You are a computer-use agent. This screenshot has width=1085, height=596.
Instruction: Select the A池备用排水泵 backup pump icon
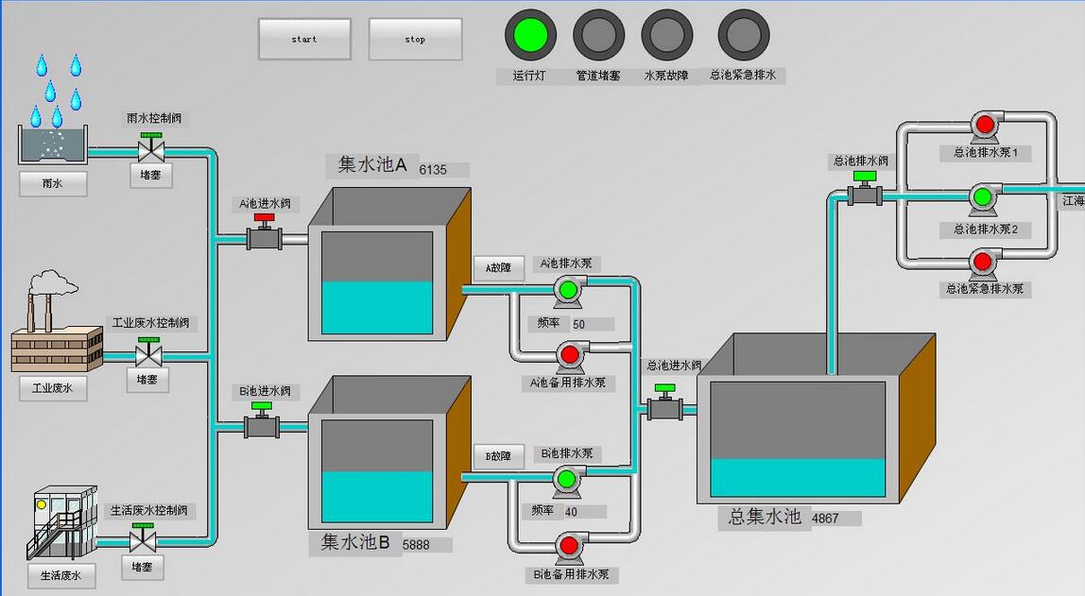569,355
